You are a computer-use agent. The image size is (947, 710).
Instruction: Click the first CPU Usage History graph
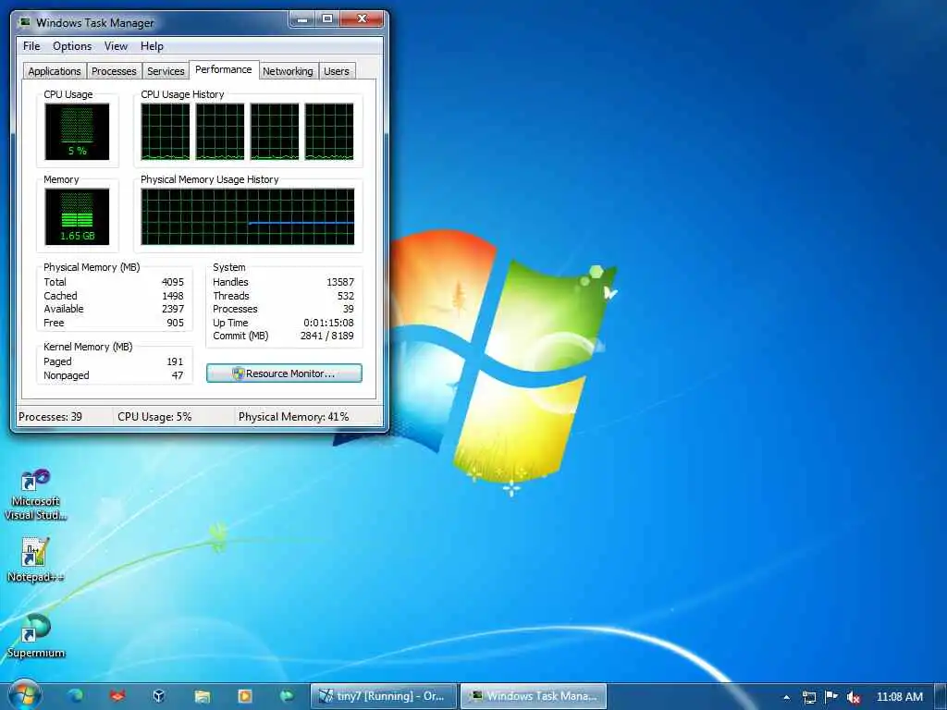click(165, 131)
